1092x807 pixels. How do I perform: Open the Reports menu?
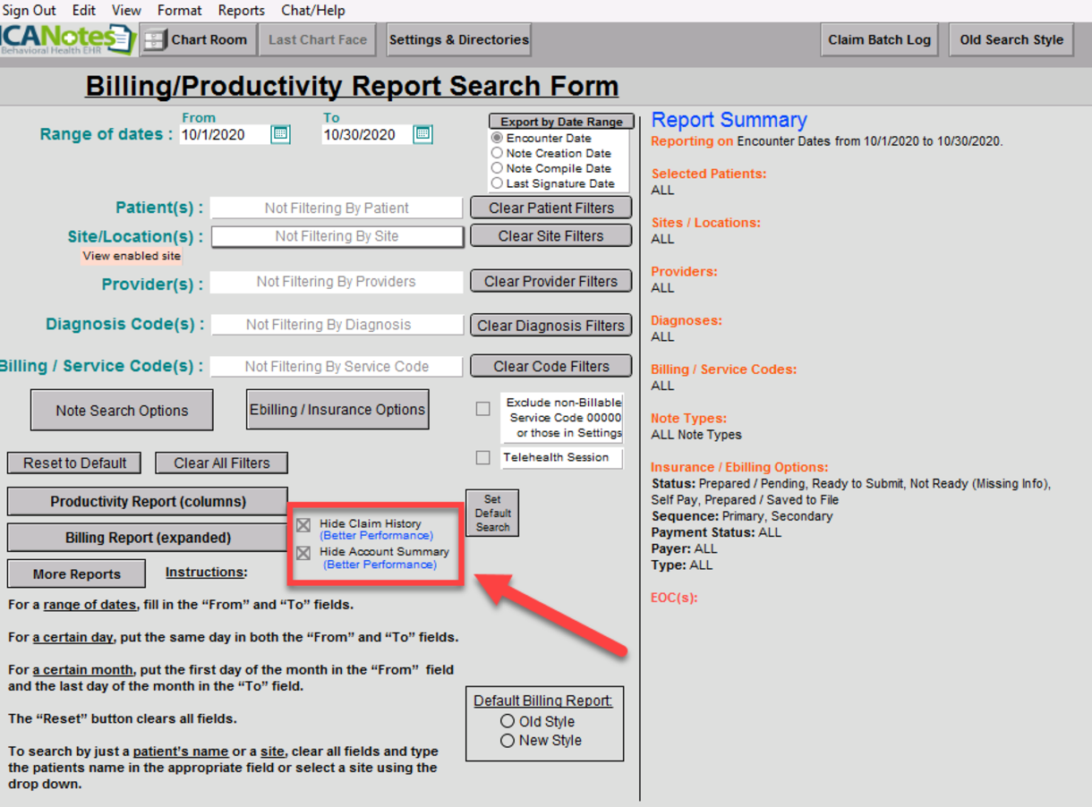[x=242, y=11]
